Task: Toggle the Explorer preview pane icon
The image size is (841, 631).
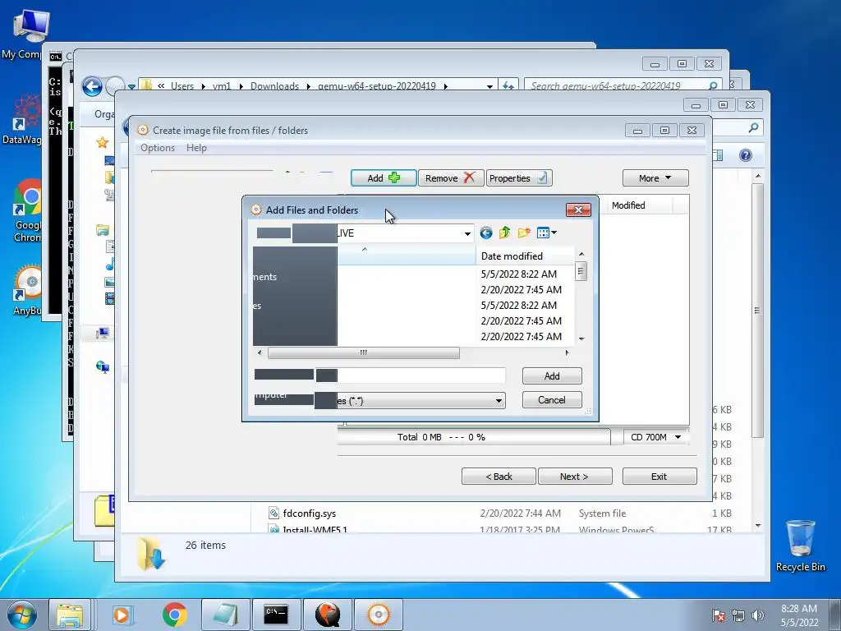Action: (718, 155)
